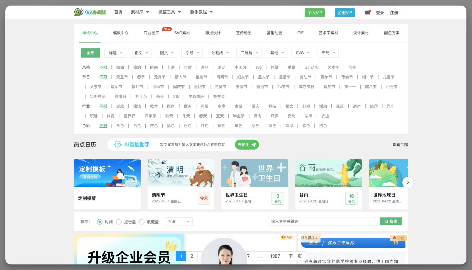Image resolution: width=472 pixels, height=270 pixels.
Task: Open the 谷雨 calendar card image
Action: [329, 173]
